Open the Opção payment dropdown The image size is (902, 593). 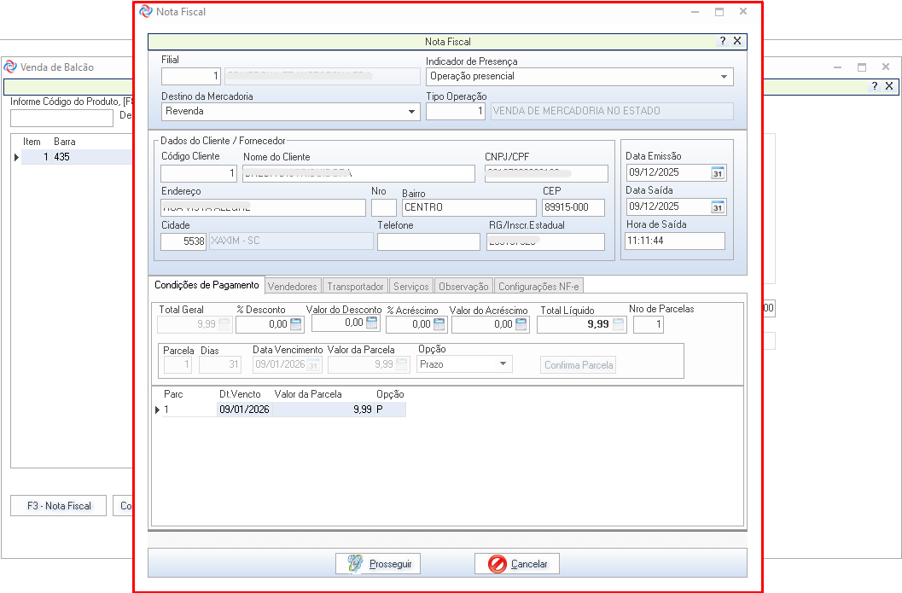[x=503, y=364]
